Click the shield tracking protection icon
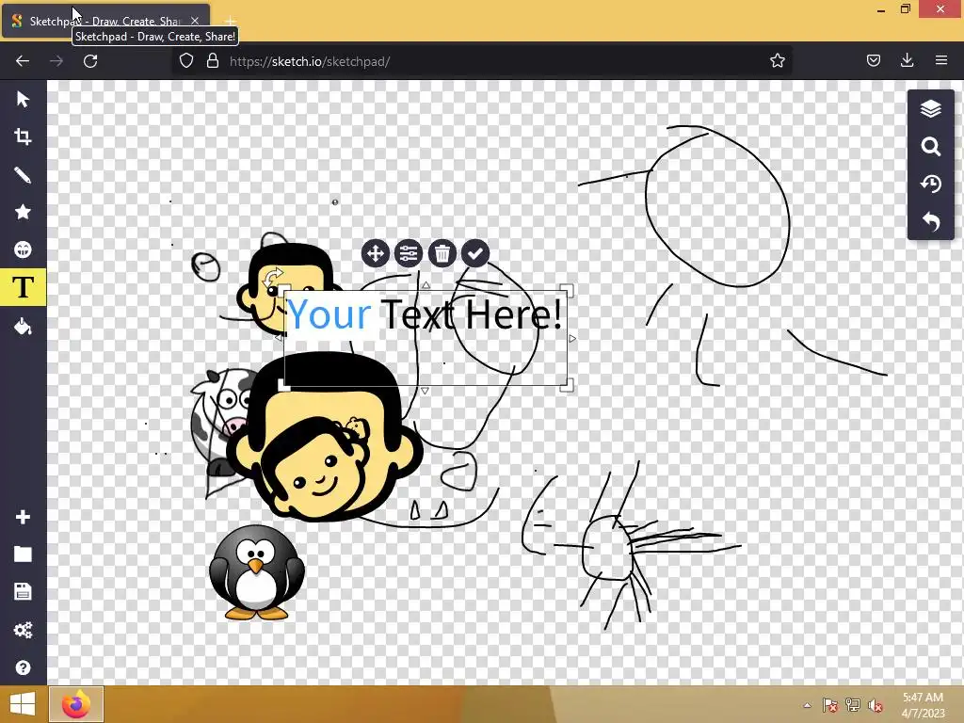Viewport: 964px width, 723px height. [186, 60]
